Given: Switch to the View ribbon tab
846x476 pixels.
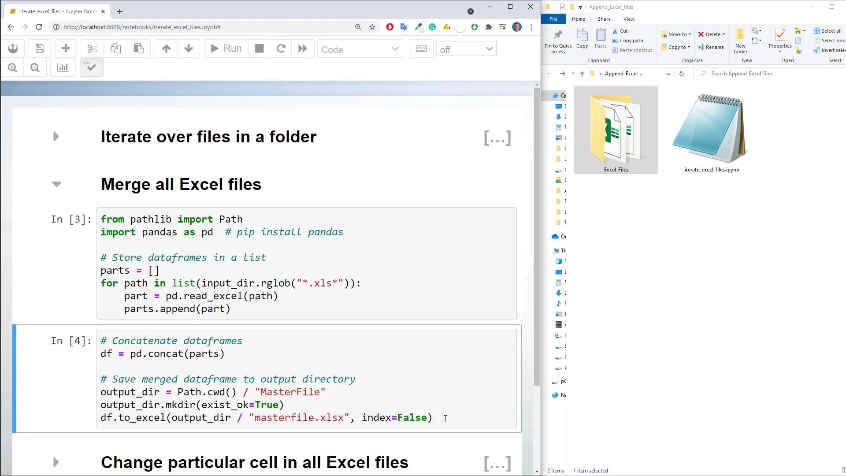Looking at the screenshot, I should [629, 19].
